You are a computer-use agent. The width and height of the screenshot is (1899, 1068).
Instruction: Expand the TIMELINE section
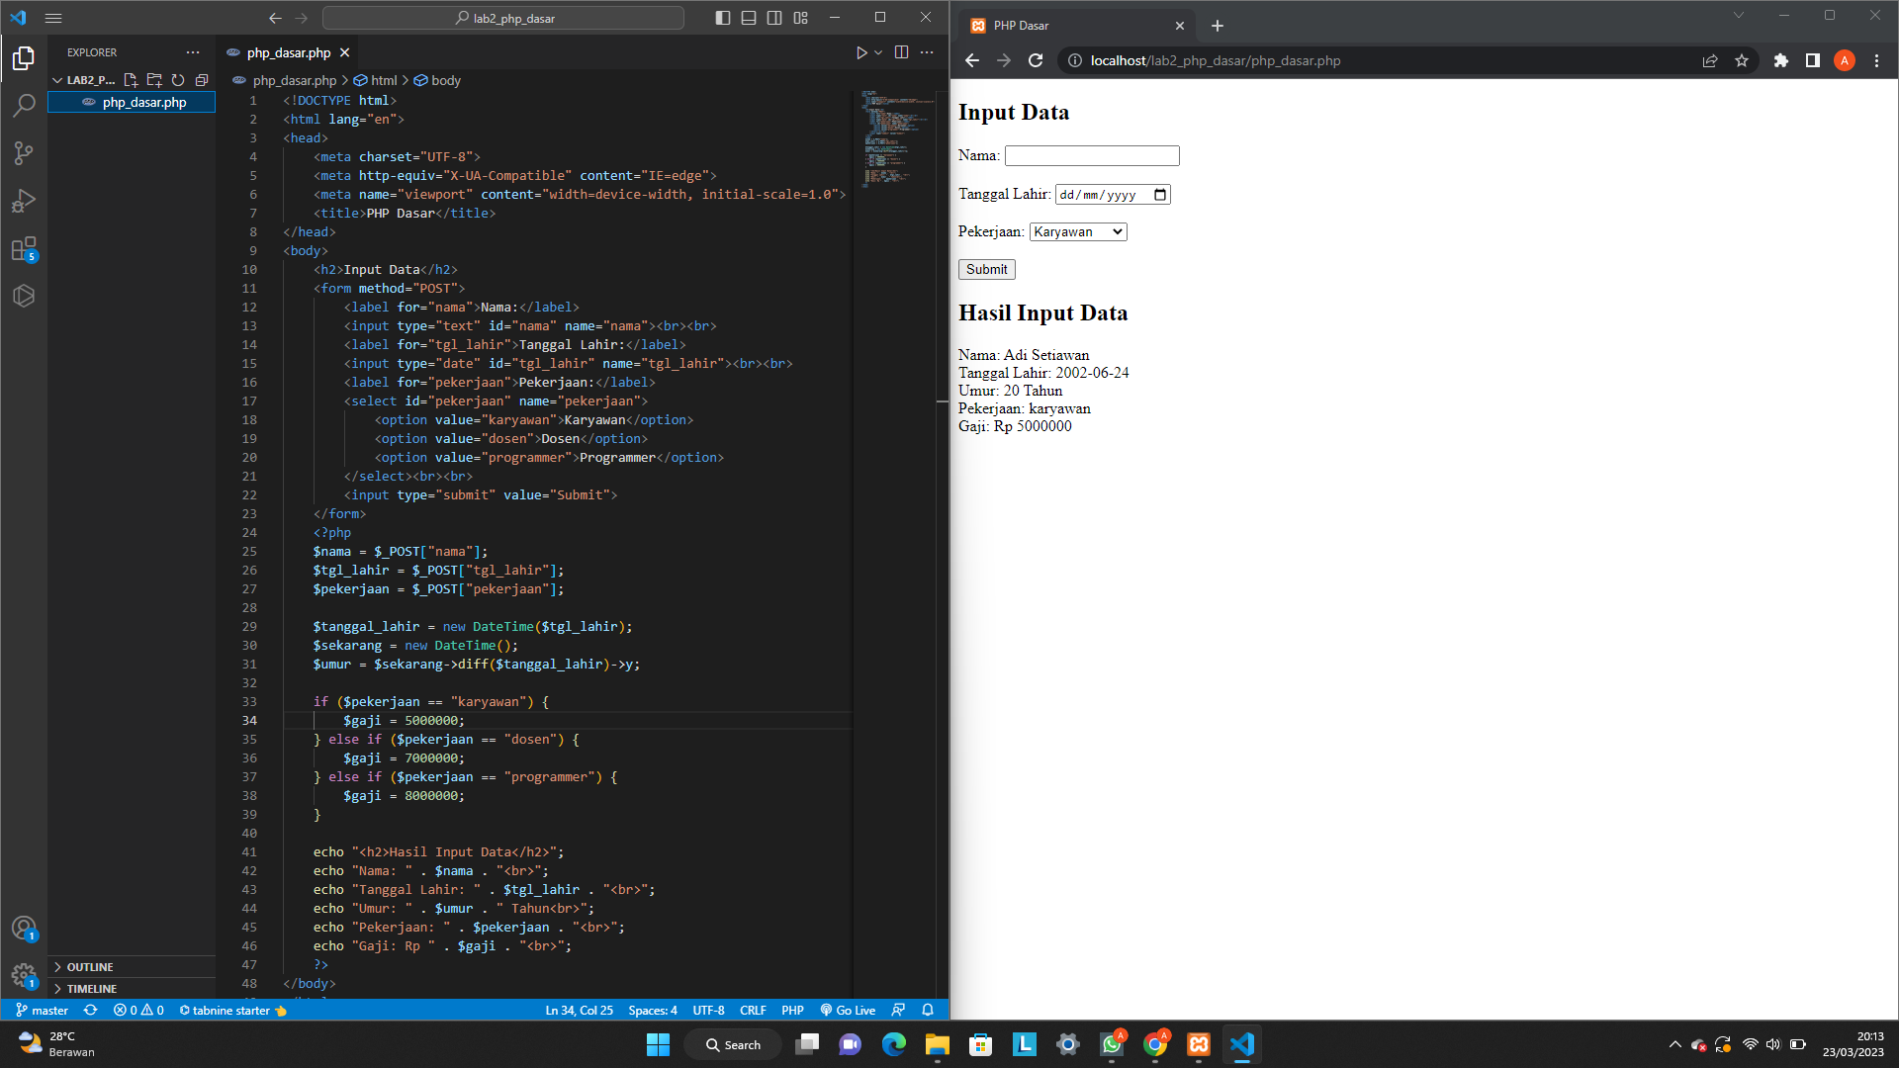90,988
